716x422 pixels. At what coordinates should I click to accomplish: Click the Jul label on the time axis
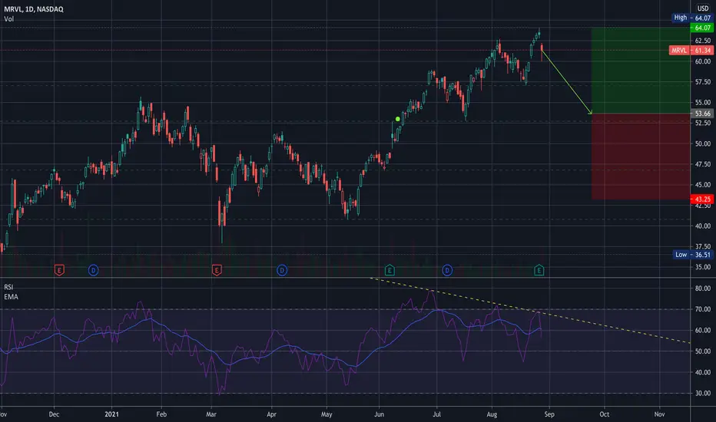(436, 414)
